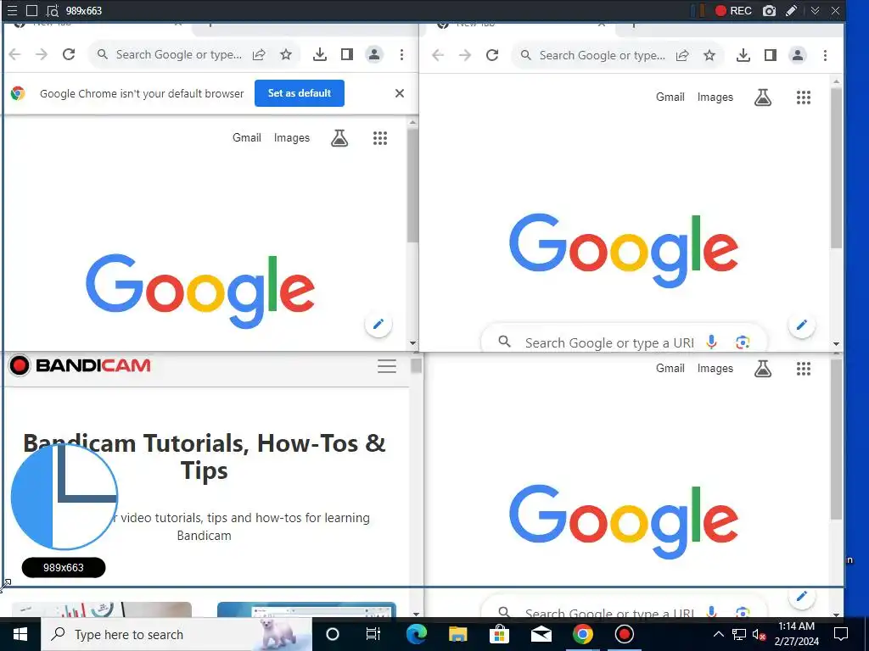The height and width of the screenshot is (651, 869).
Task: Activate the drawing pencil in Bandicam bar
Action: (792, 10)
